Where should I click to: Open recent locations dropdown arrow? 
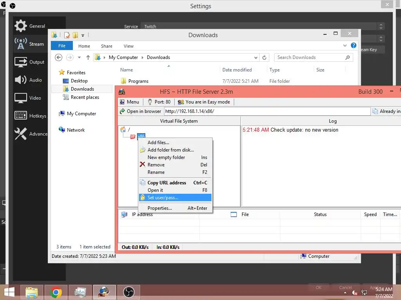coord(79,57)
